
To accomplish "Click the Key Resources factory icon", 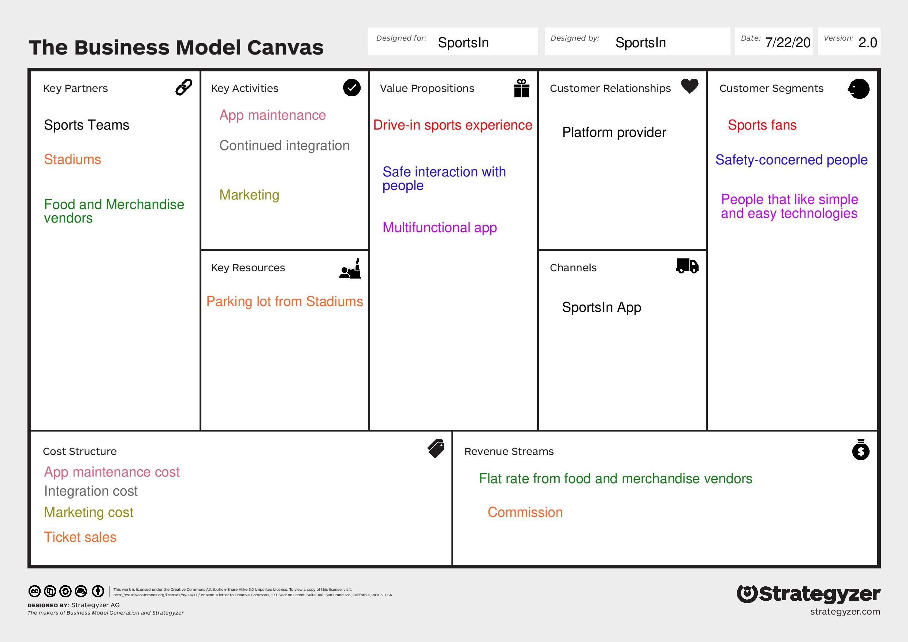I will tap(350, 268).
